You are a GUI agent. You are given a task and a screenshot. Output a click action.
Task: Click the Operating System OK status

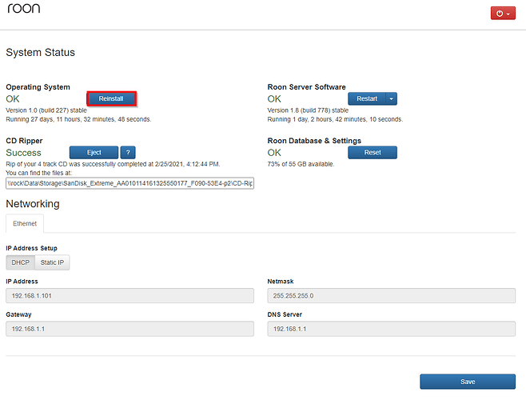click(13, 99)
